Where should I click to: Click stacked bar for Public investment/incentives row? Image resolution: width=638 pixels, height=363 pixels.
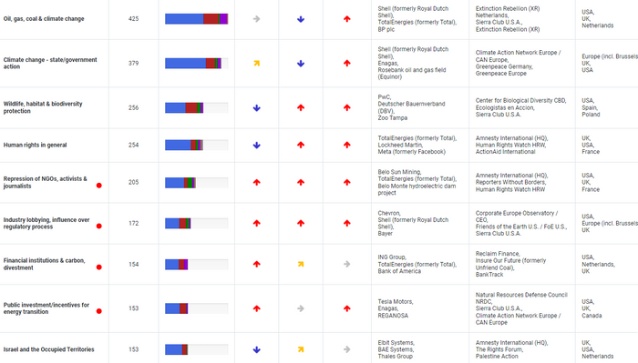(197, 308)
